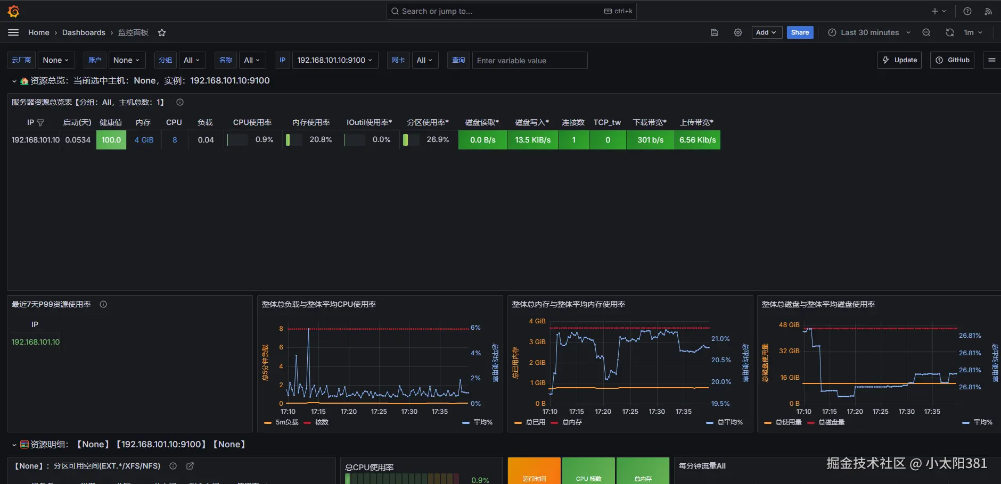Toggle the 总磁盘量 legend series
The width and height of the screenshot is (1001, 484).
click(x=831, y=422)
